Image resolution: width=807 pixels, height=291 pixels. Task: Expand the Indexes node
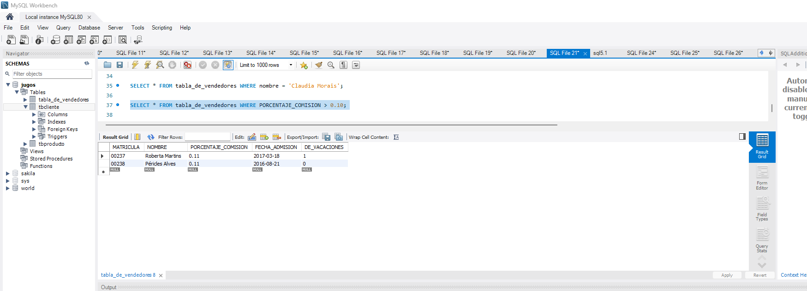pos(34,122)
